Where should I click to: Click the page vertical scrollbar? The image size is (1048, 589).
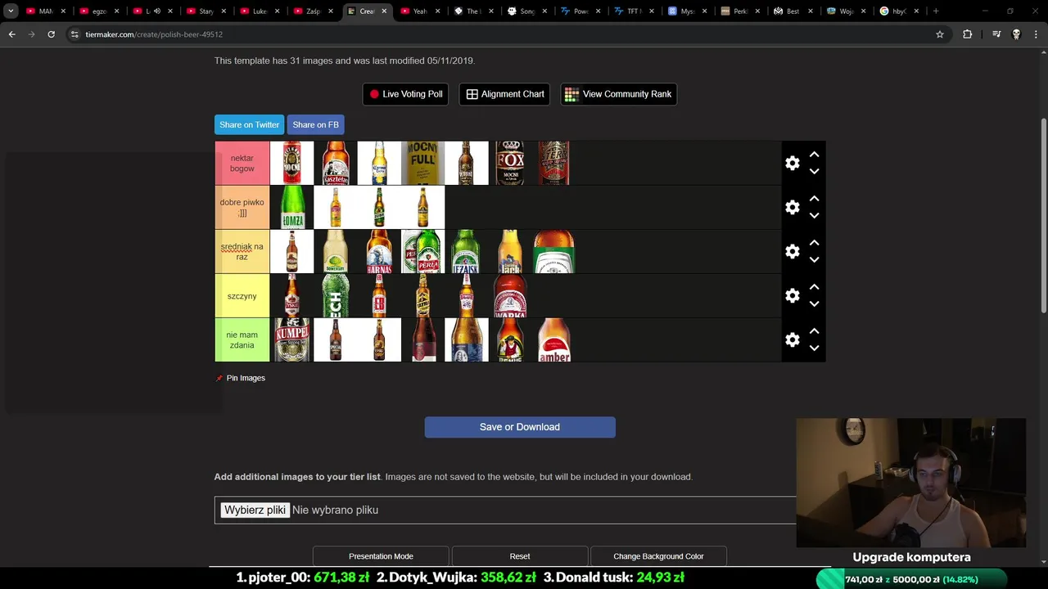1043,215
